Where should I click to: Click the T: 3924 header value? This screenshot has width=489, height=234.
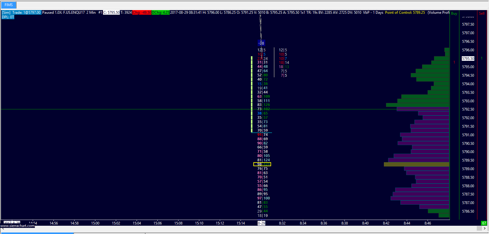(126, 13)
